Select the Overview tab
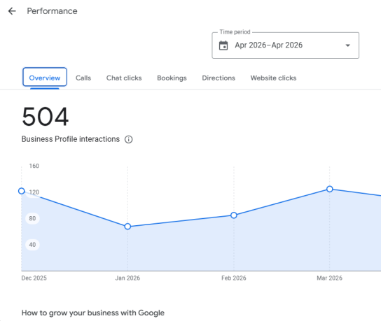381x321 pixels. click(x=45, y=78)
